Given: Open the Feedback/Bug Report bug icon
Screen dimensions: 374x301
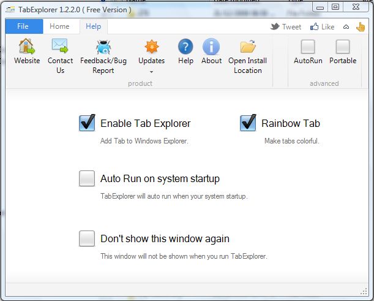Looking at the screenshot, I should (103, 47).
